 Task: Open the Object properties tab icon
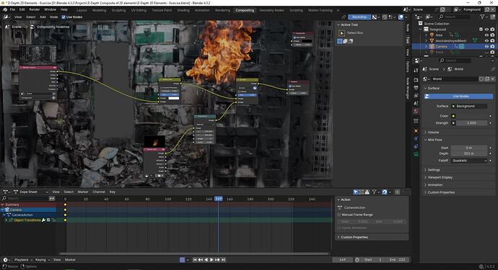pos(416,131)
